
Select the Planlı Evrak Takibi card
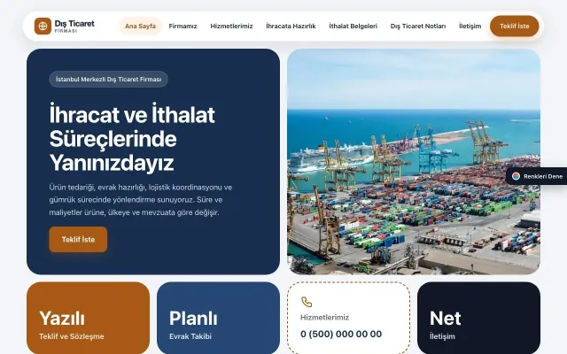pos(219,319)
